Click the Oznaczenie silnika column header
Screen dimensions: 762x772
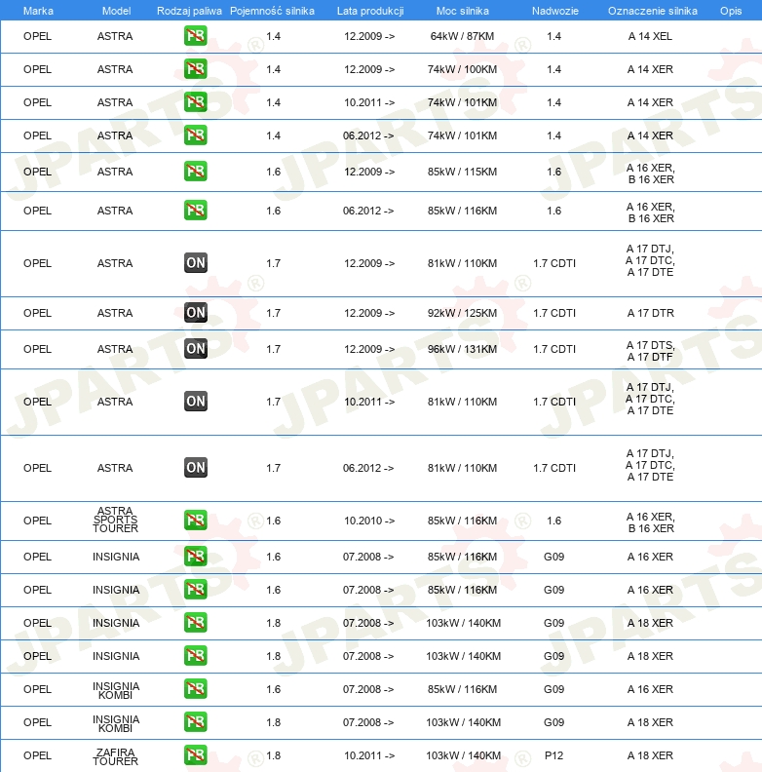tap(653, 11)
